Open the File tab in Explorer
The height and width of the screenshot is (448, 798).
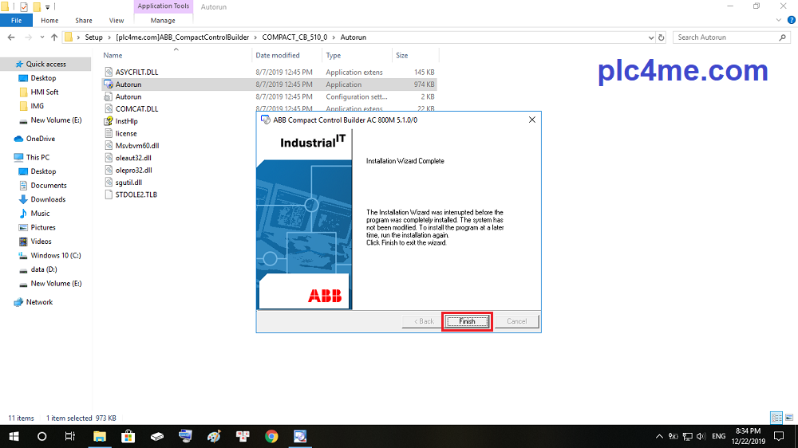16,21
